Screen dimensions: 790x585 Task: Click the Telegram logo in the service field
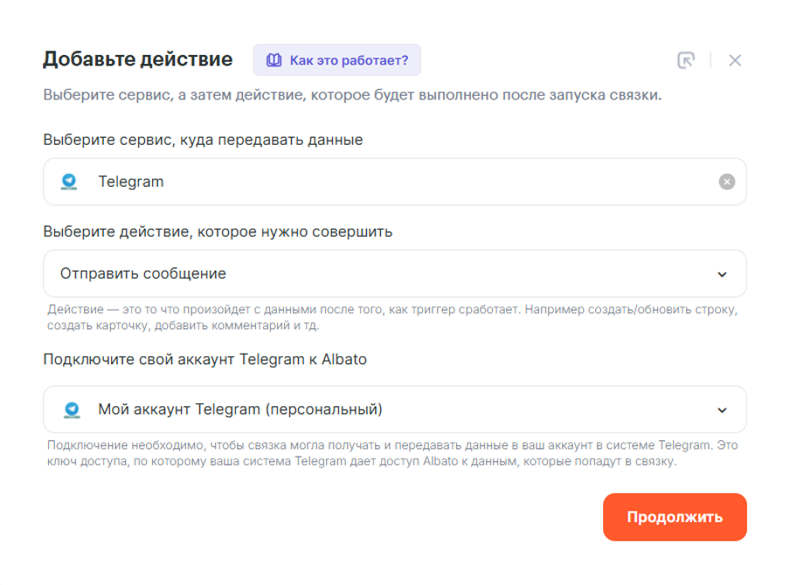pos(69,182)
